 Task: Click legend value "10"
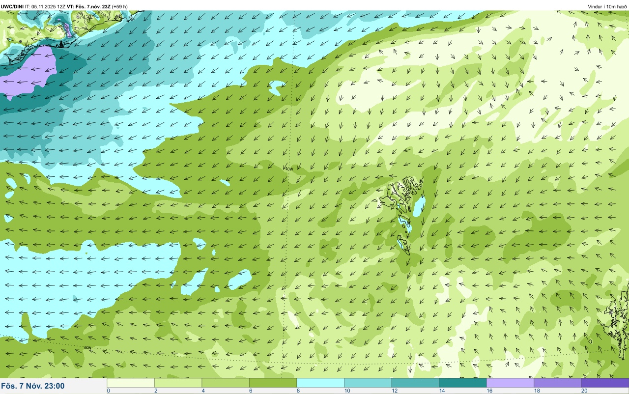347,391
